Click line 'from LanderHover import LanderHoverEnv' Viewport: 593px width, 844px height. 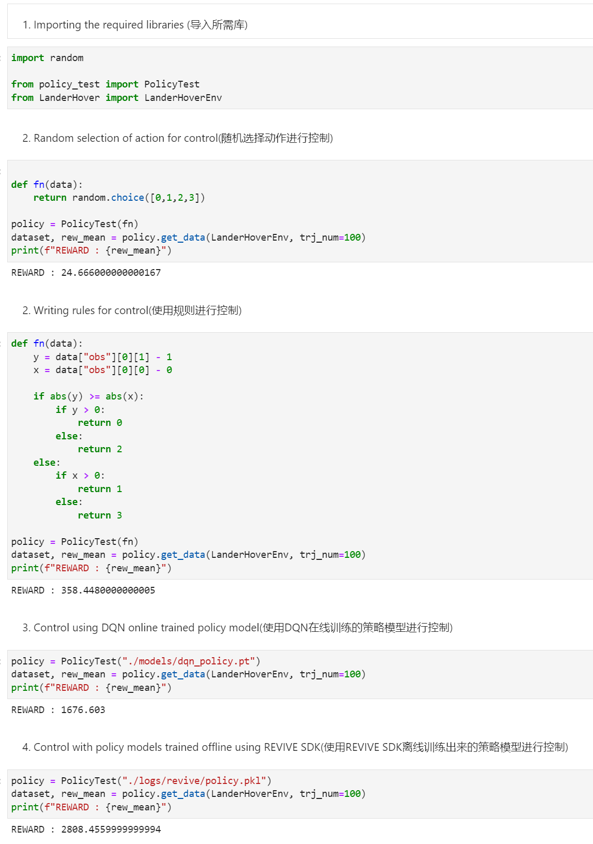click(x=116, y=98)
